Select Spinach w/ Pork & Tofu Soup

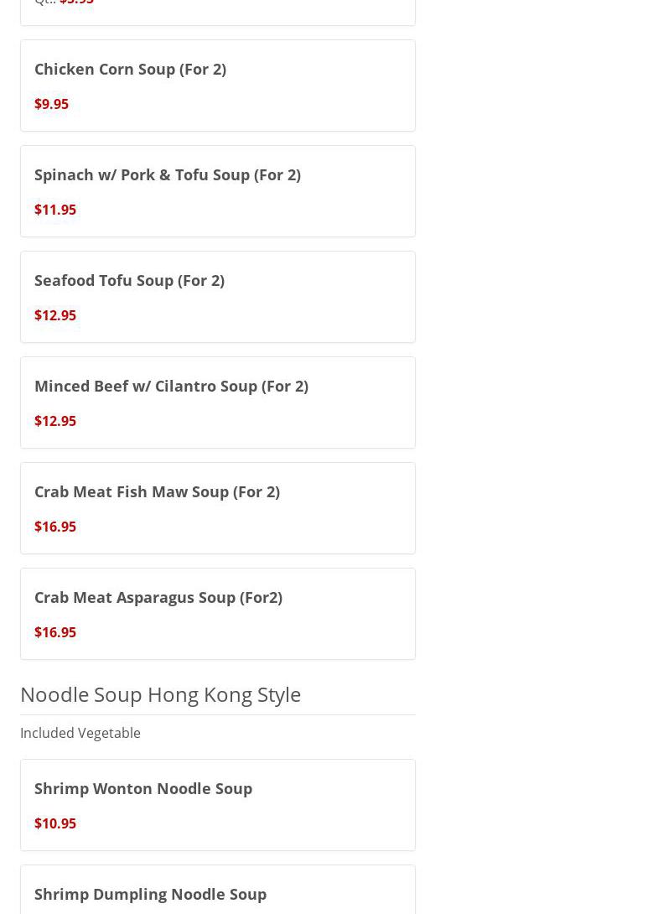tap(167, 174)
